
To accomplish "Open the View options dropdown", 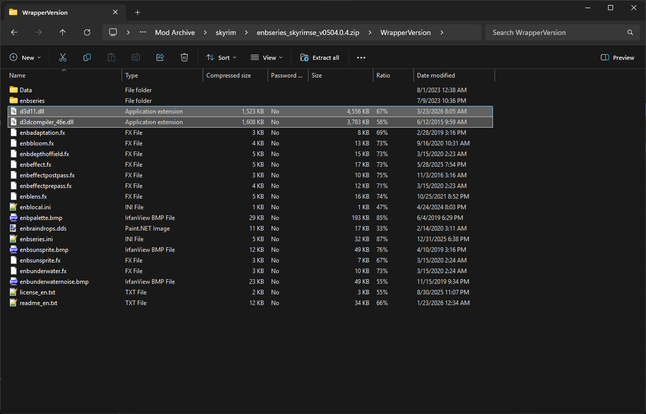I will click(x=267, y=58).
